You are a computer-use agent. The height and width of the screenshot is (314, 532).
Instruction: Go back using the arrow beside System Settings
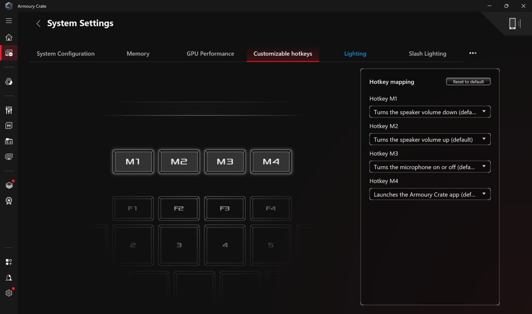pyautogui.click(x=38, y=23)
